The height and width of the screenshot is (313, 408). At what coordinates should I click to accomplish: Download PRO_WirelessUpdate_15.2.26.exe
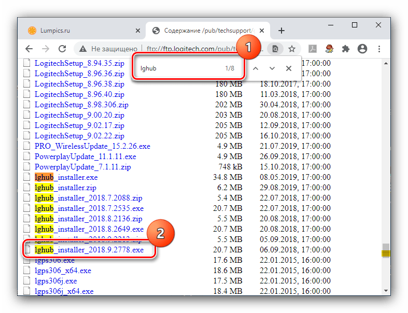(x=92, y=146)
